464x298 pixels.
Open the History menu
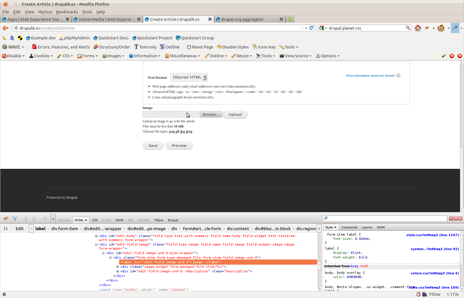tap(45, 12)
